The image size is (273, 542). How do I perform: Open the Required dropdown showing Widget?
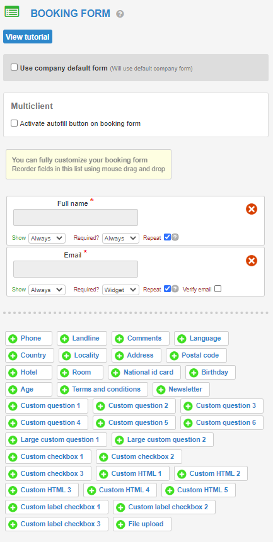tap(121, 290)
